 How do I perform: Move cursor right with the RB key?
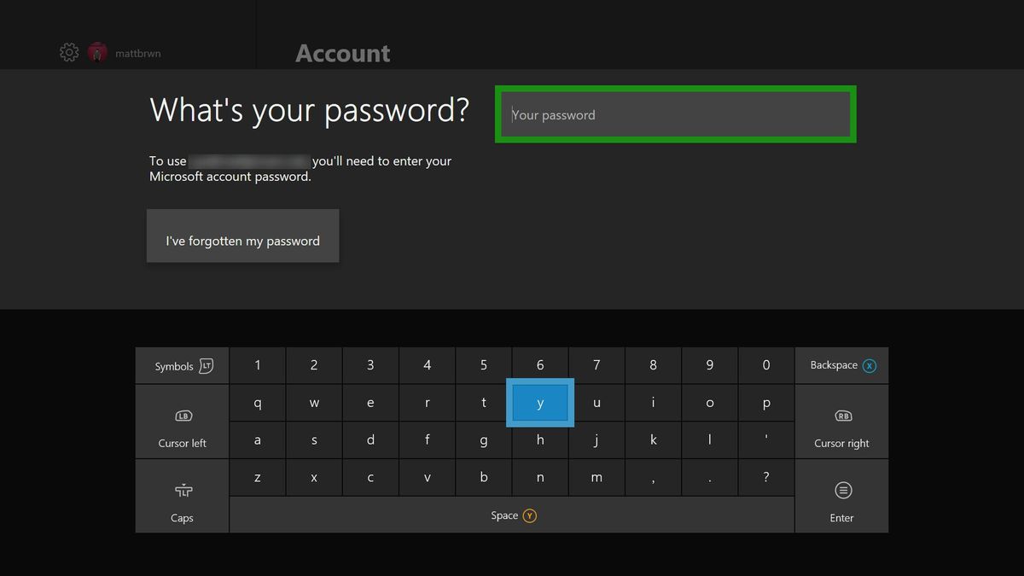point(841,422)
